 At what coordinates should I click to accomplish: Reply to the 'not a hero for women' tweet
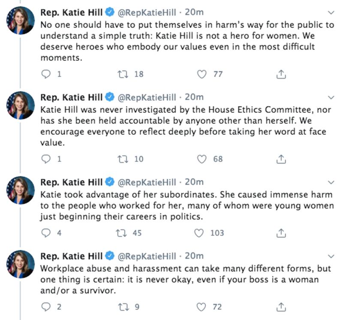(46, 74)
